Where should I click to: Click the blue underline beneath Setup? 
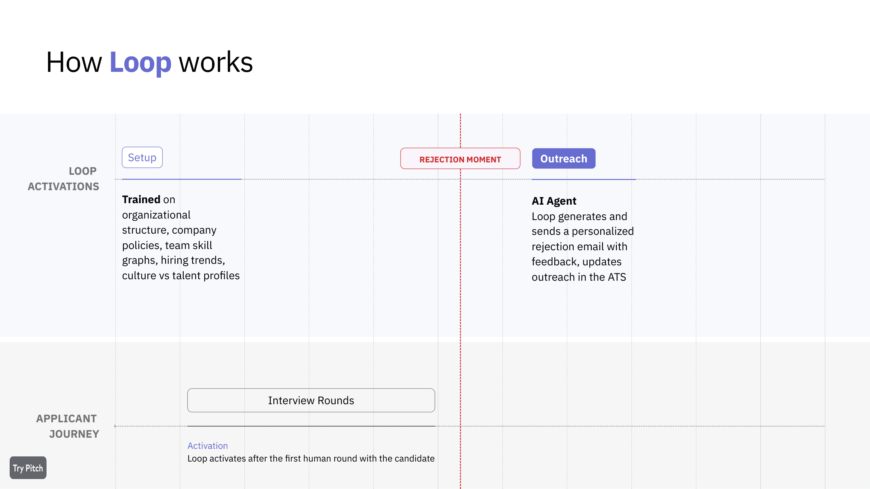182,179
